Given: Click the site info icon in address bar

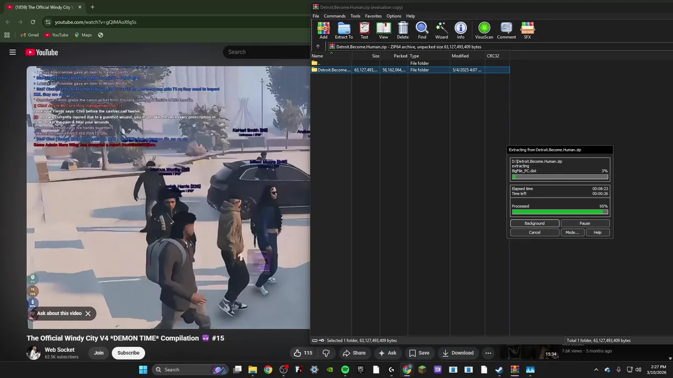Looking at the screenshot, I should [x=48, y=22].
